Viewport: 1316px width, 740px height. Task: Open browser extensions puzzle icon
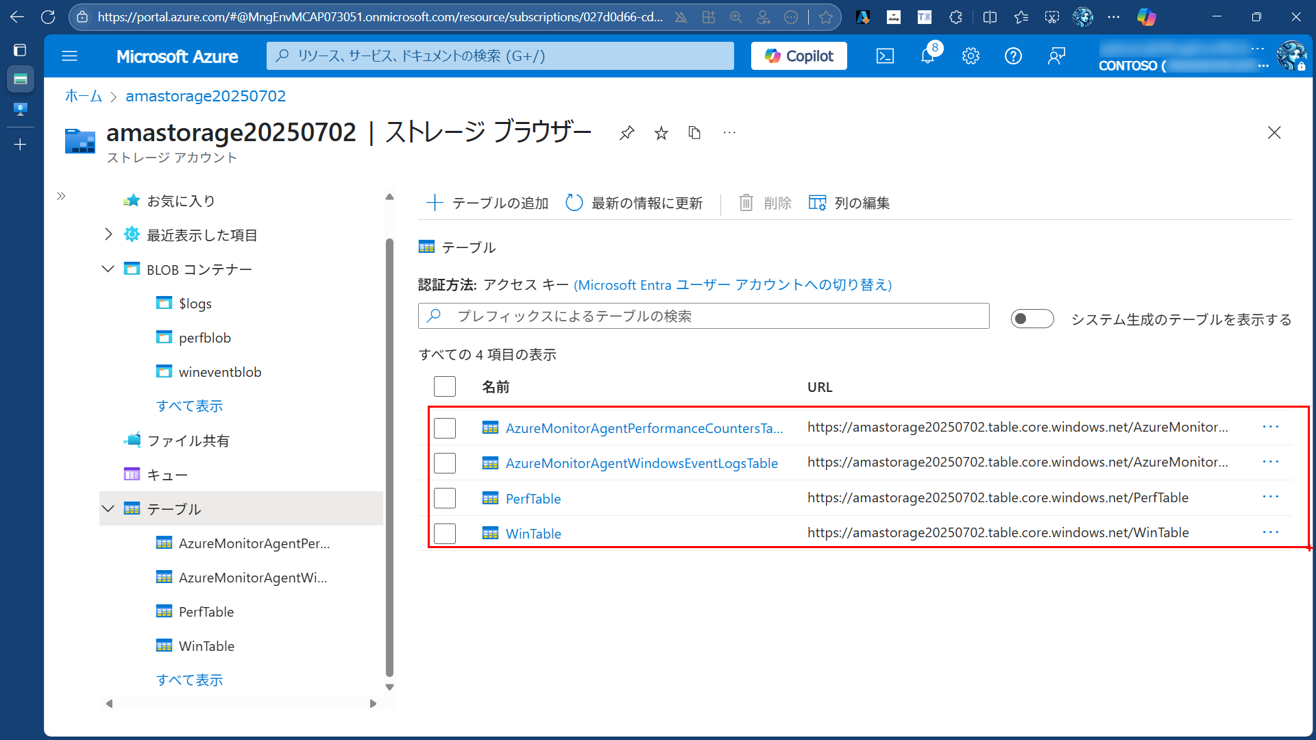(955, 17)
